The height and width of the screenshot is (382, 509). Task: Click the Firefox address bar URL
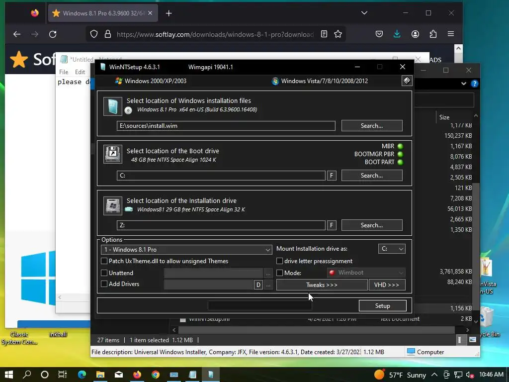point(215,34)
